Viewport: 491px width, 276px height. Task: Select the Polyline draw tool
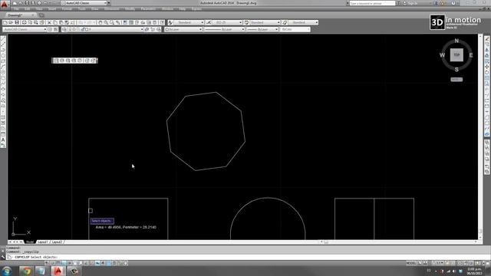[3, 50]
